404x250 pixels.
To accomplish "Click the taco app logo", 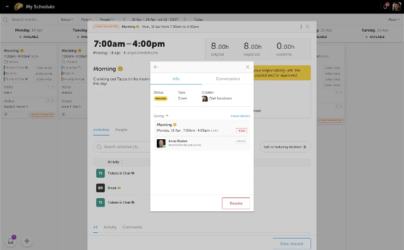I will coord(18,6).
